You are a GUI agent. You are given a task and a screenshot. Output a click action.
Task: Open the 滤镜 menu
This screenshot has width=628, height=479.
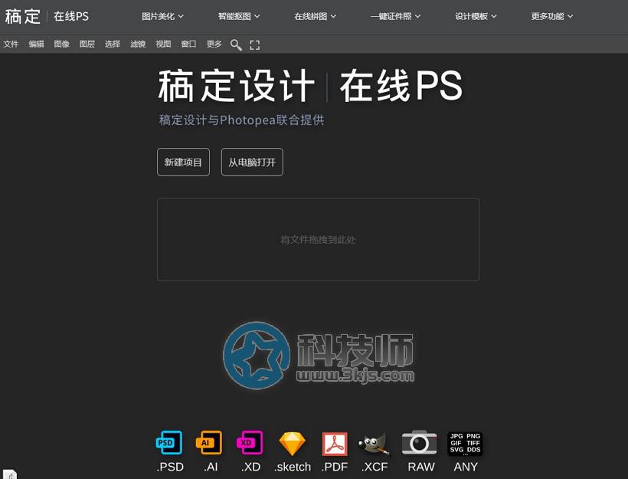point(138,44)
